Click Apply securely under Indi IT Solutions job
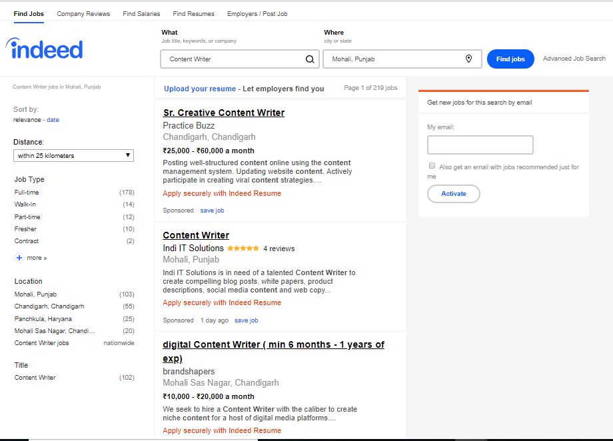The height and width of the screenshot is (441, 613). point(222,302)
